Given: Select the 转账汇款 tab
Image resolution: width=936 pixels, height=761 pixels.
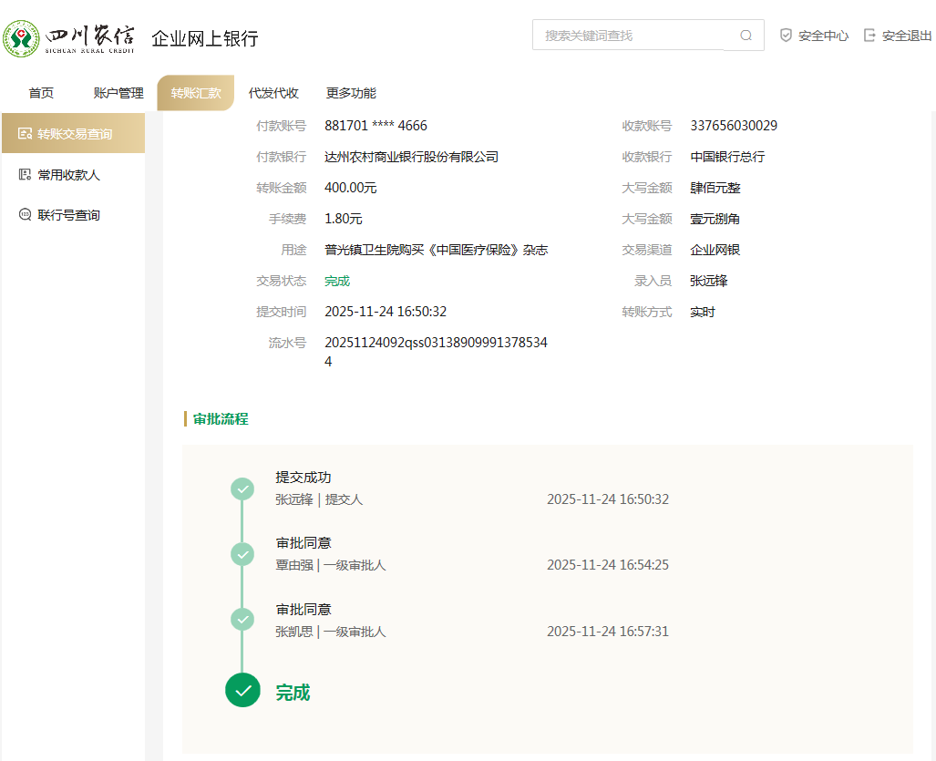Looking at the screenshot, I should point(196,93).
